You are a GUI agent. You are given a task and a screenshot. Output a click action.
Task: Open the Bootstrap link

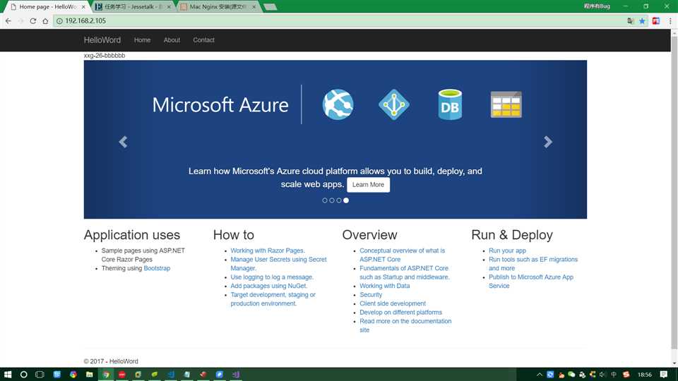pyautogui.click(x=157, y=268)
